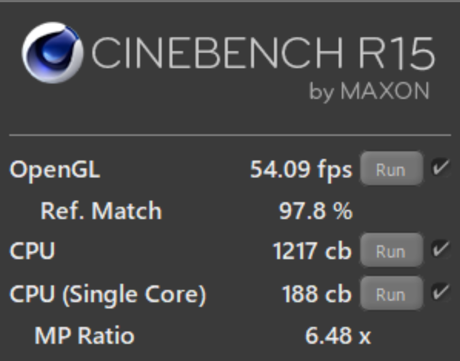The image size is (460, 361).
Task: Select the OpenGL label
Action: (x=55, y=170)
